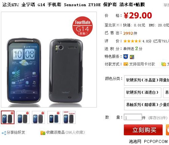
Task: Click the red TourMate G14 badge
Action: pyautogui.click(x=82, y=27)
